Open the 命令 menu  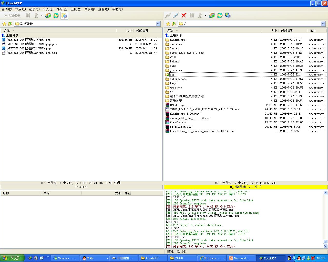62,9
